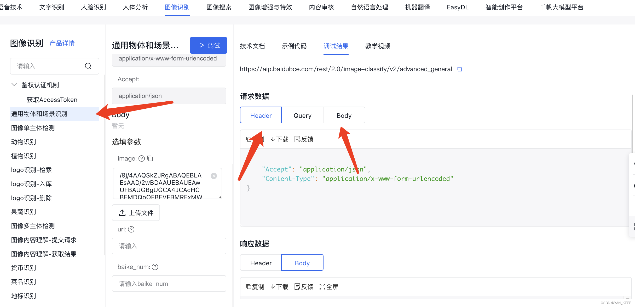Click the help icon next to image parameter
635x307 pixels.
tap(142, 158)
